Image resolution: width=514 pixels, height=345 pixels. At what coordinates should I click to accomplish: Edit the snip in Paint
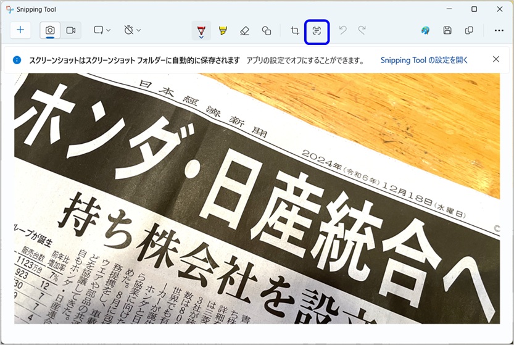(x=425, y=30)
